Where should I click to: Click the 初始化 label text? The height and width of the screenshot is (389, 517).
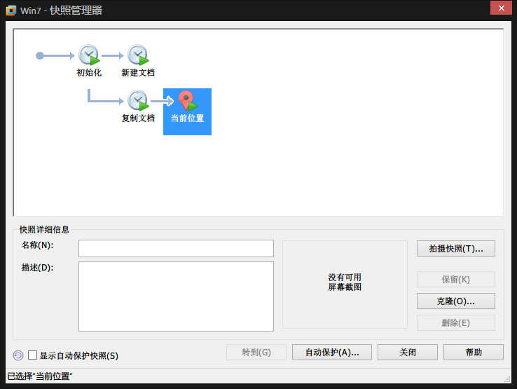[89, 73]
